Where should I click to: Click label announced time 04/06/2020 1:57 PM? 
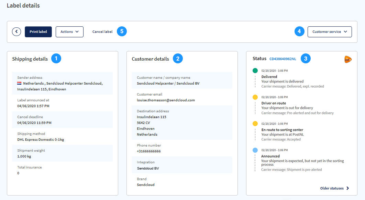coord(33,106)
